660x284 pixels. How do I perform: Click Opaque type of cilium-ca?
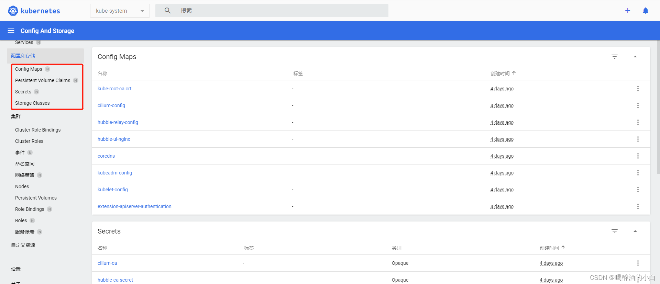[x=400, y=263]
